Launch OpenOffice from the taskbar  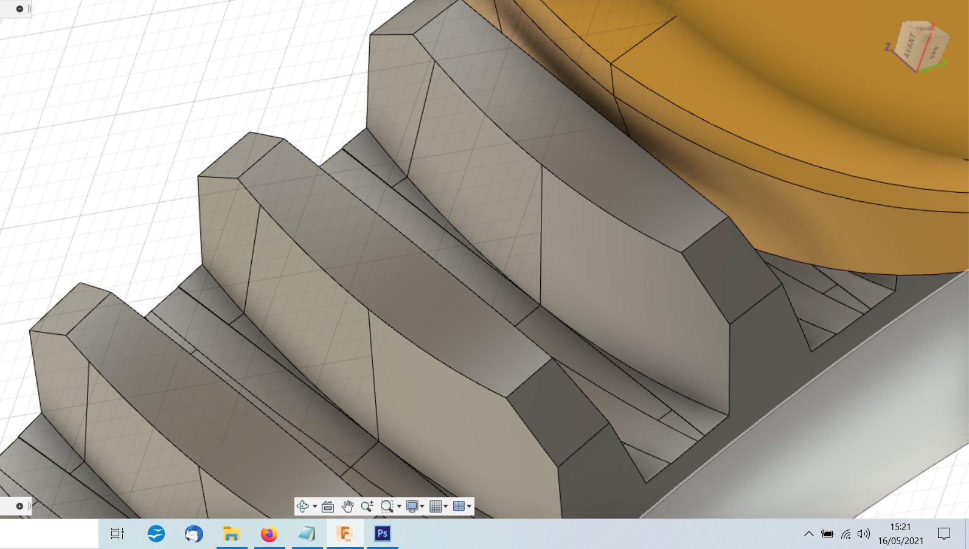[156, 534]
